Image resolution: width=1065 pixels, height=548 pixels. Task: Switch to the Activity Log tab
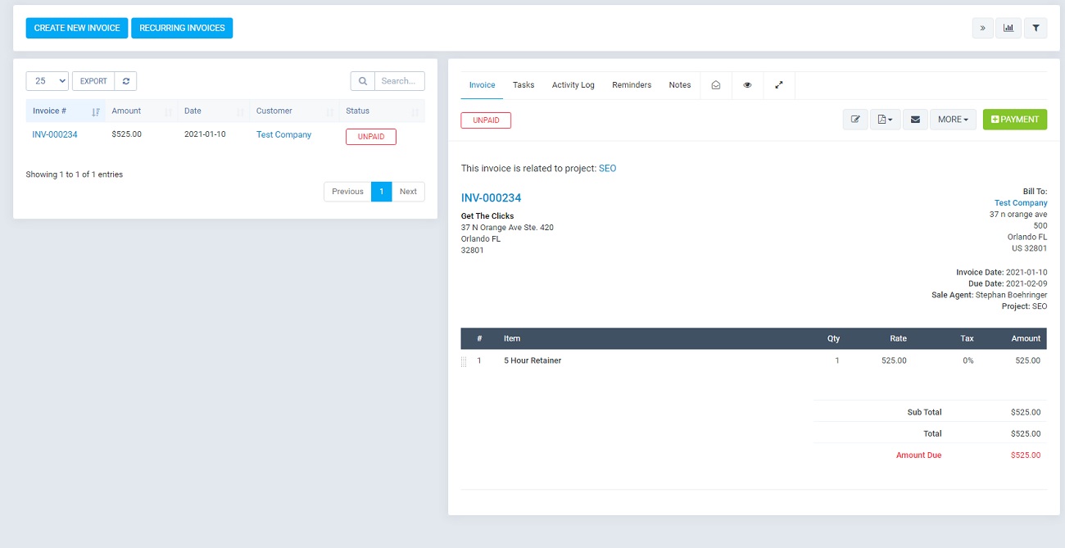tap(573, 85)
